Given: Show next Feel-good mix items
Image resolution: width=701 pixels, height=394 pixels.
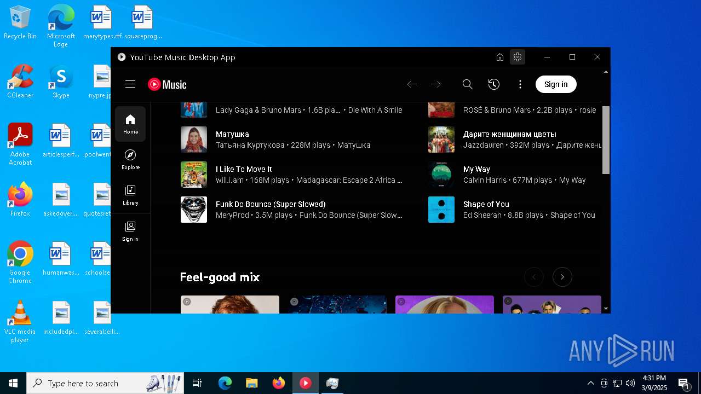Looking at the screenshot, I should point(562,277).
